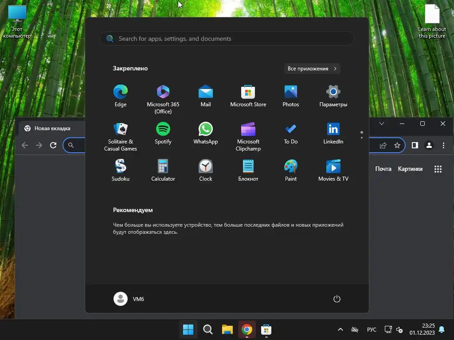The image size is (454, 340).
Task: Share this page icon in Chrome
Action: pos(383,145)
